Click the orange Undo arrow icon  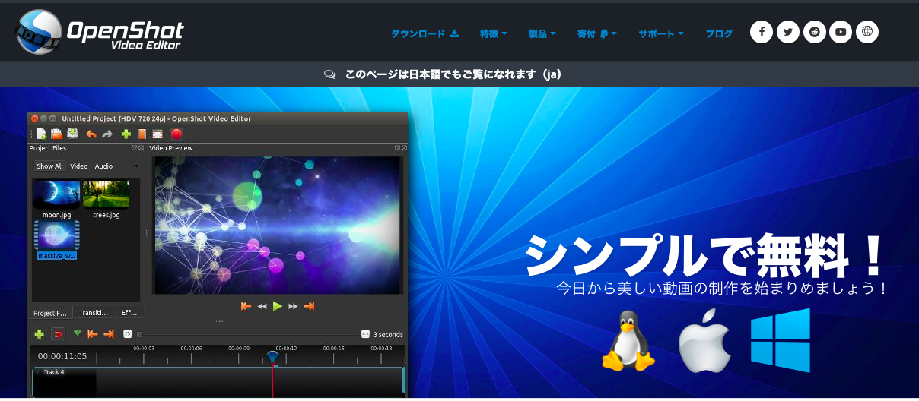pyautogui.click(x=91, y=134)
